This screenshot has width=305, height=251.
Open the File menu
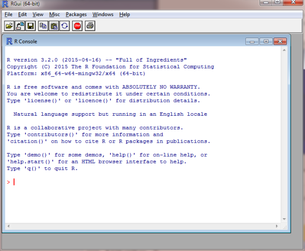click(8, 15)
